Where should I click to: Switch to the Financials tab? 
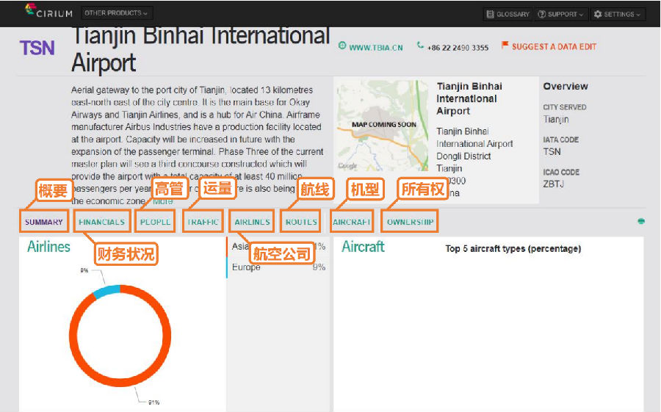tap(102, 222)
